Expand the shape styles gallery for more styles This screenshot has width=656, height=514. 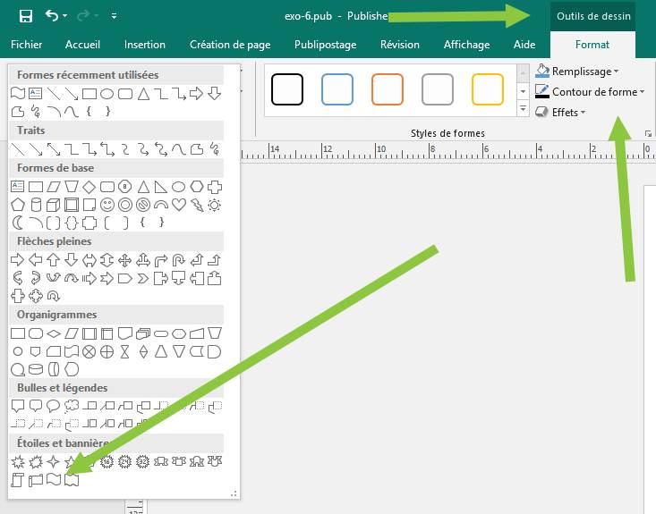point(523,109)
